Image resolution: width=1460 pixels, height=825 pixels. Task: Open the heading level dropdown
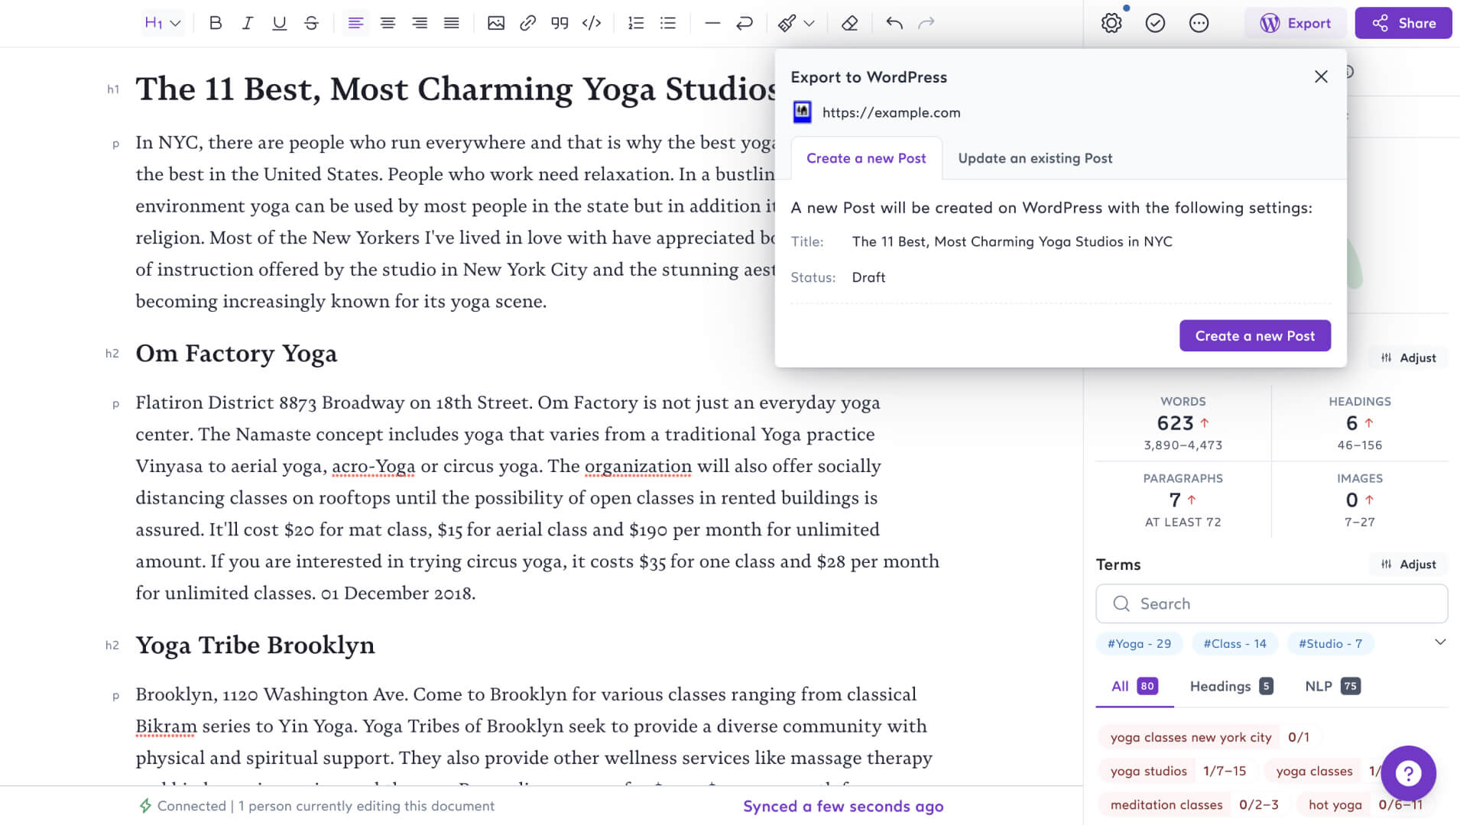tap(162, 23)
